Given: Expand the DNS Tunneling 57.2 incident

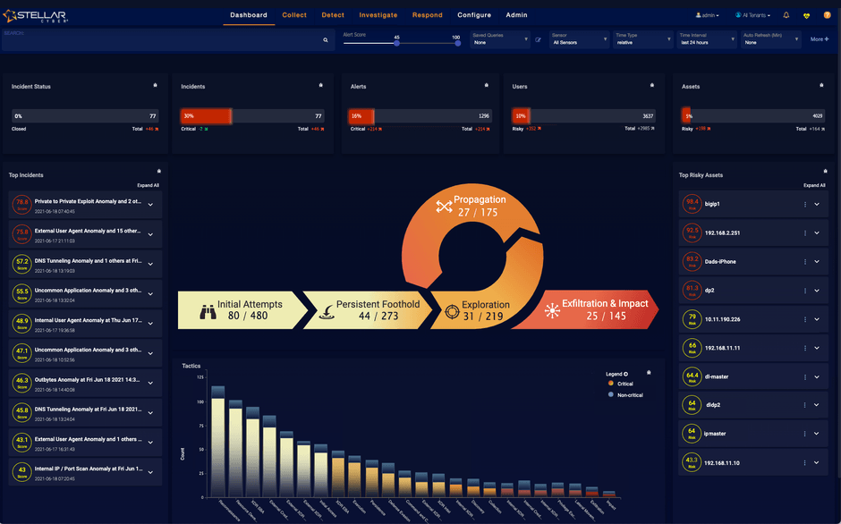Looking at the screenshot, I should [x=150, y=265].
